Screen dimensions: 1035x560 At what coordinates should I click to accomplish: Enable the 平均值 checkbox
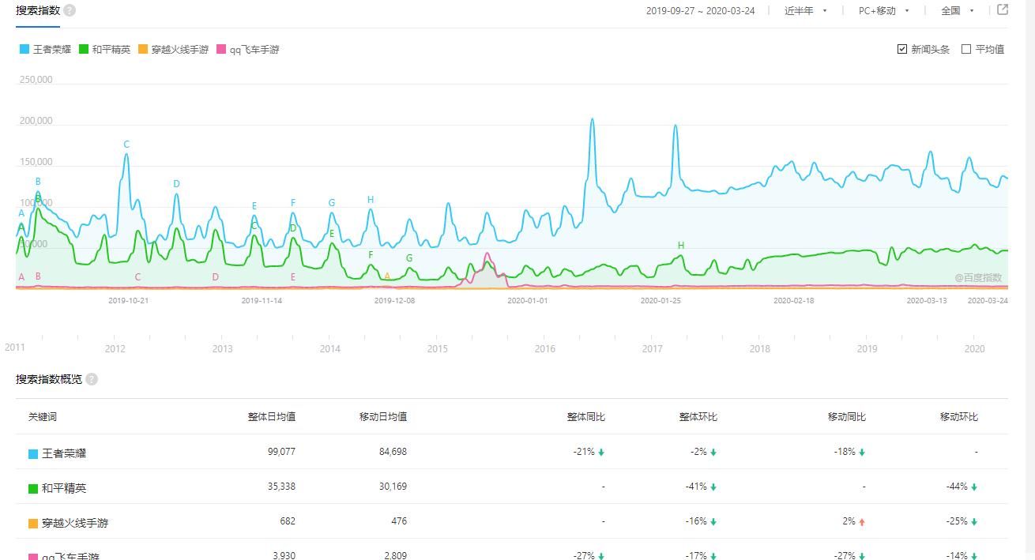point(966,49)
